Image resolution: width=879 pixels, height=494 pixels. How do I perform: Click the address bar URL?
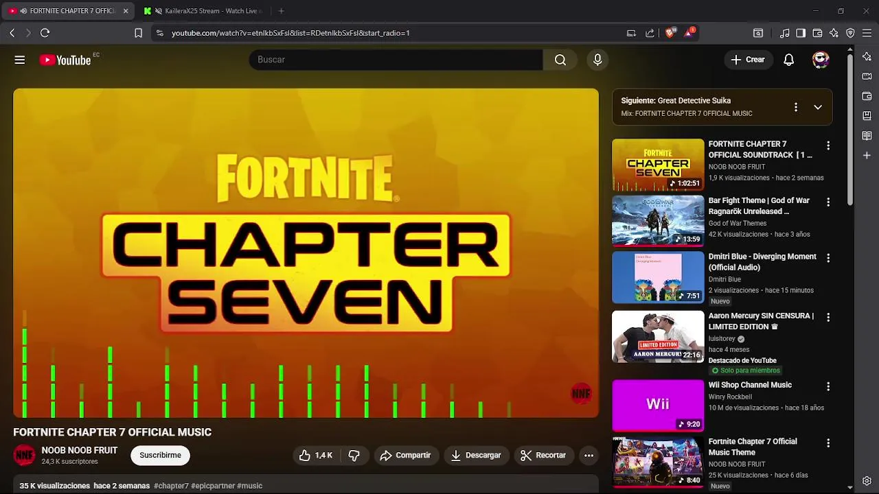tap(290, 33)
